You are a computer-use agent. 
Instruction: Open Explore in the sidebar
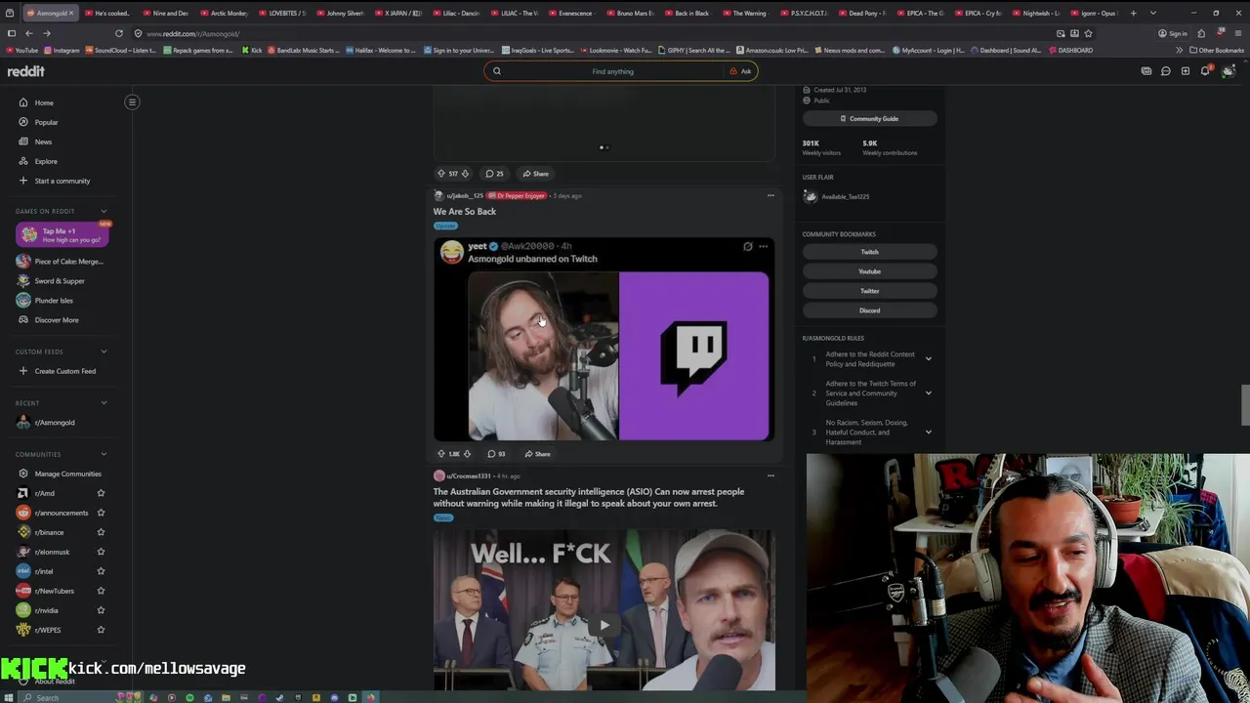46,161
